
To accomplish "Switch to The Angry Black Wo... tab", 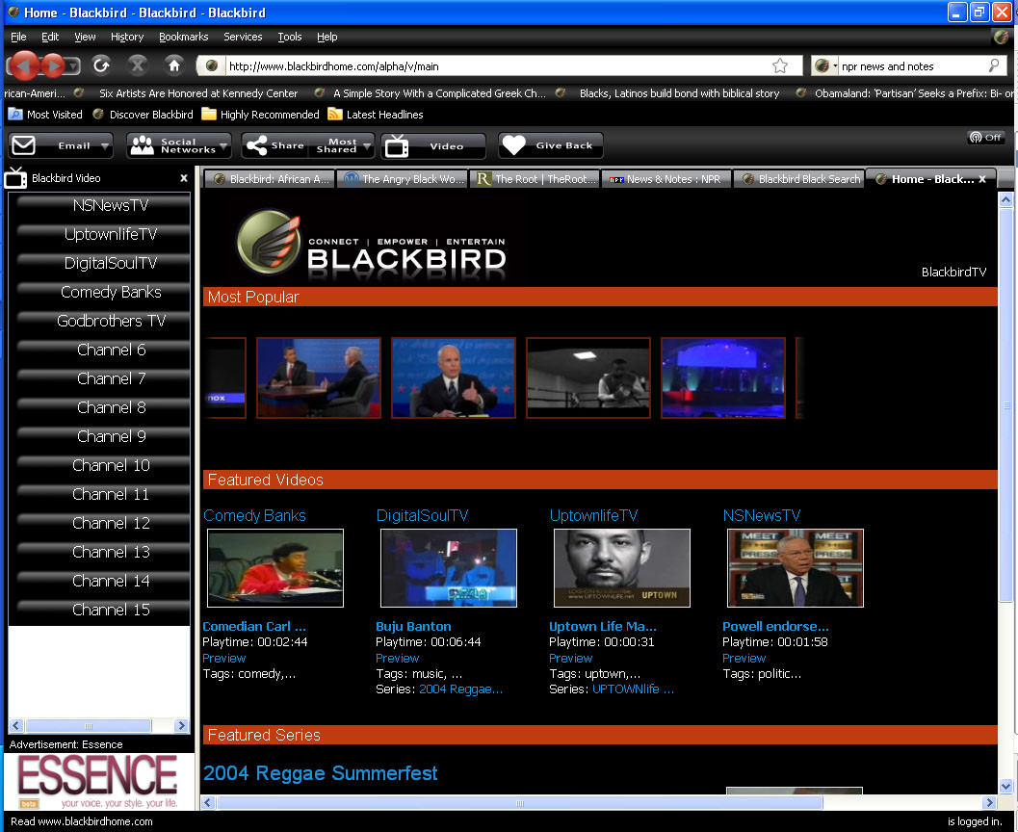I will point(404,179).
